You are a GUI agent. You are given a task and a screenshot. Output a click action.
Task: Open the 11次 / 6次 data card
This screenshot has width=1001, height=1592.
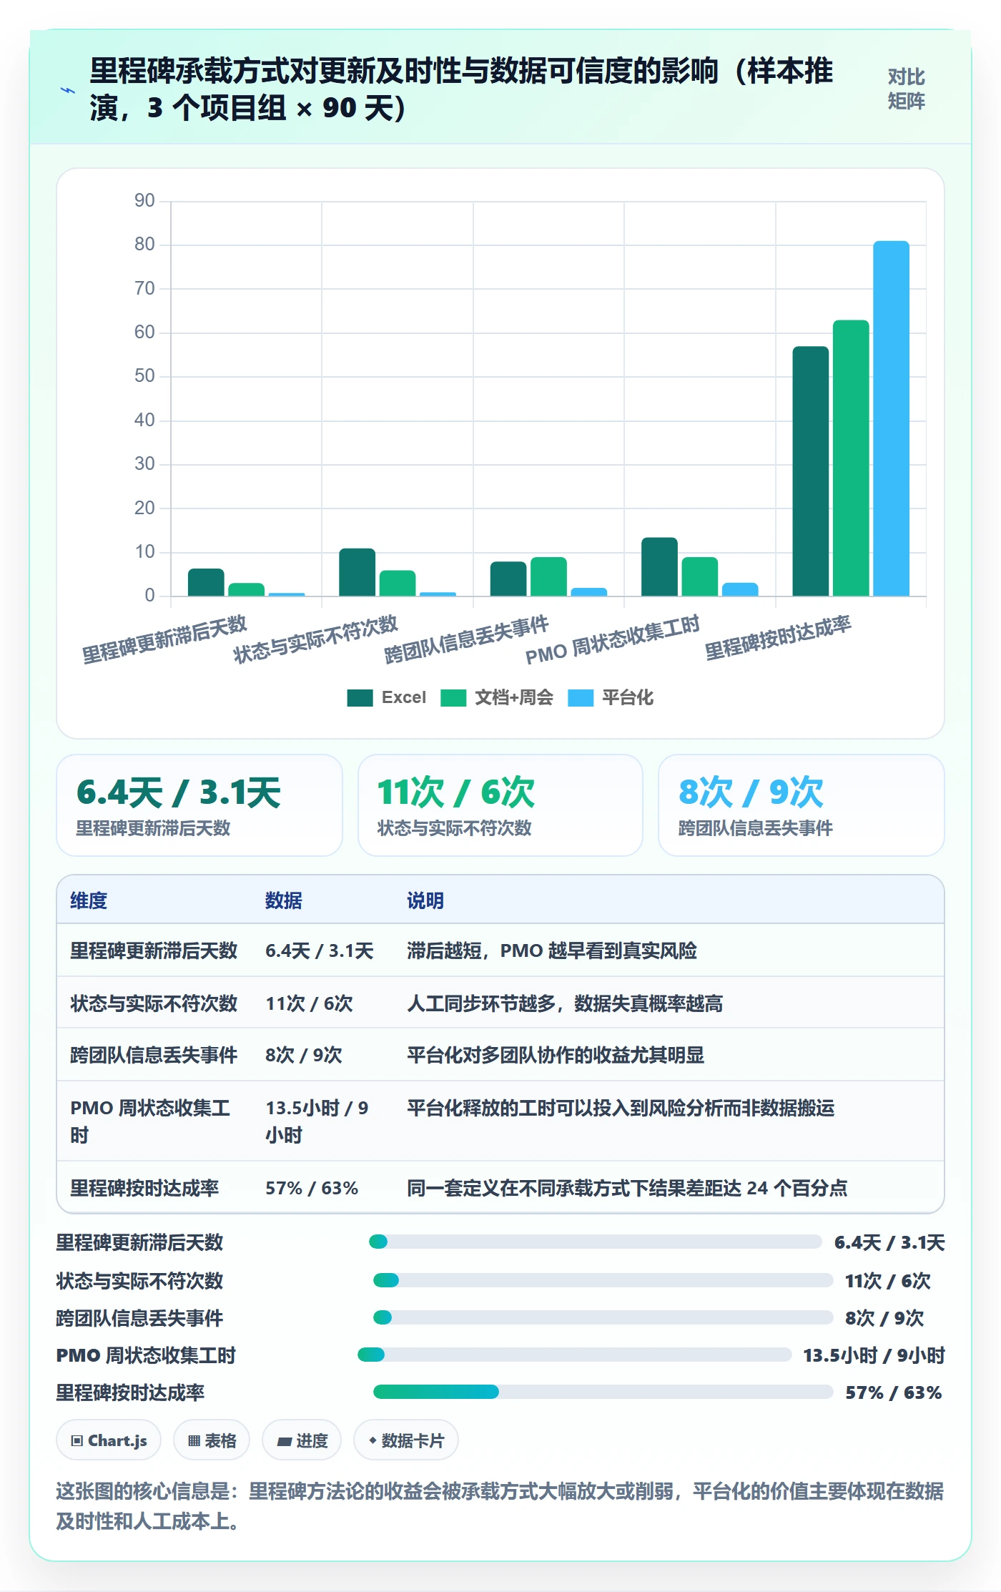point(500,805)
